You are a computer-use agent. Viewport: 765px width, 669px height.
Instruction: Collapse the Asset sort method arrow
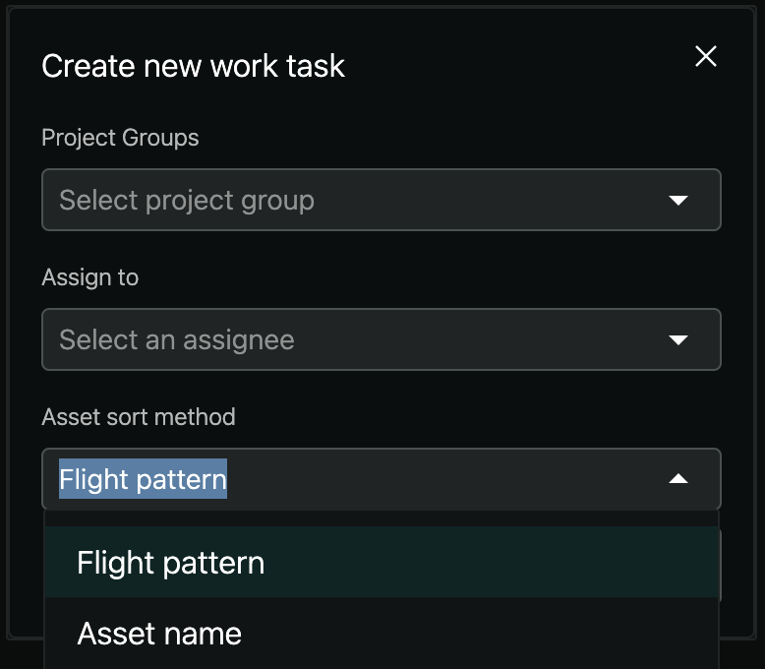pos(677,479)
